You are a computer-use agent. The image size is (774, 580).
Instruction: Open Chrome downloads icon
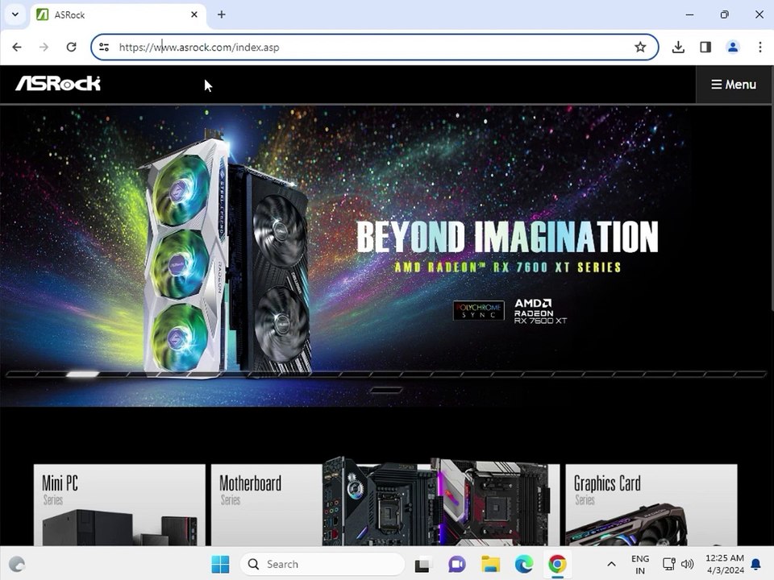tap(678, 47)
